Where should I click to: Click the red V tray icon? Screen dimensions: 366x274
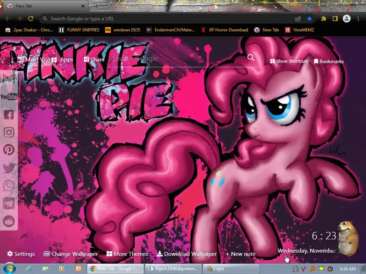(x=303, y=269)
